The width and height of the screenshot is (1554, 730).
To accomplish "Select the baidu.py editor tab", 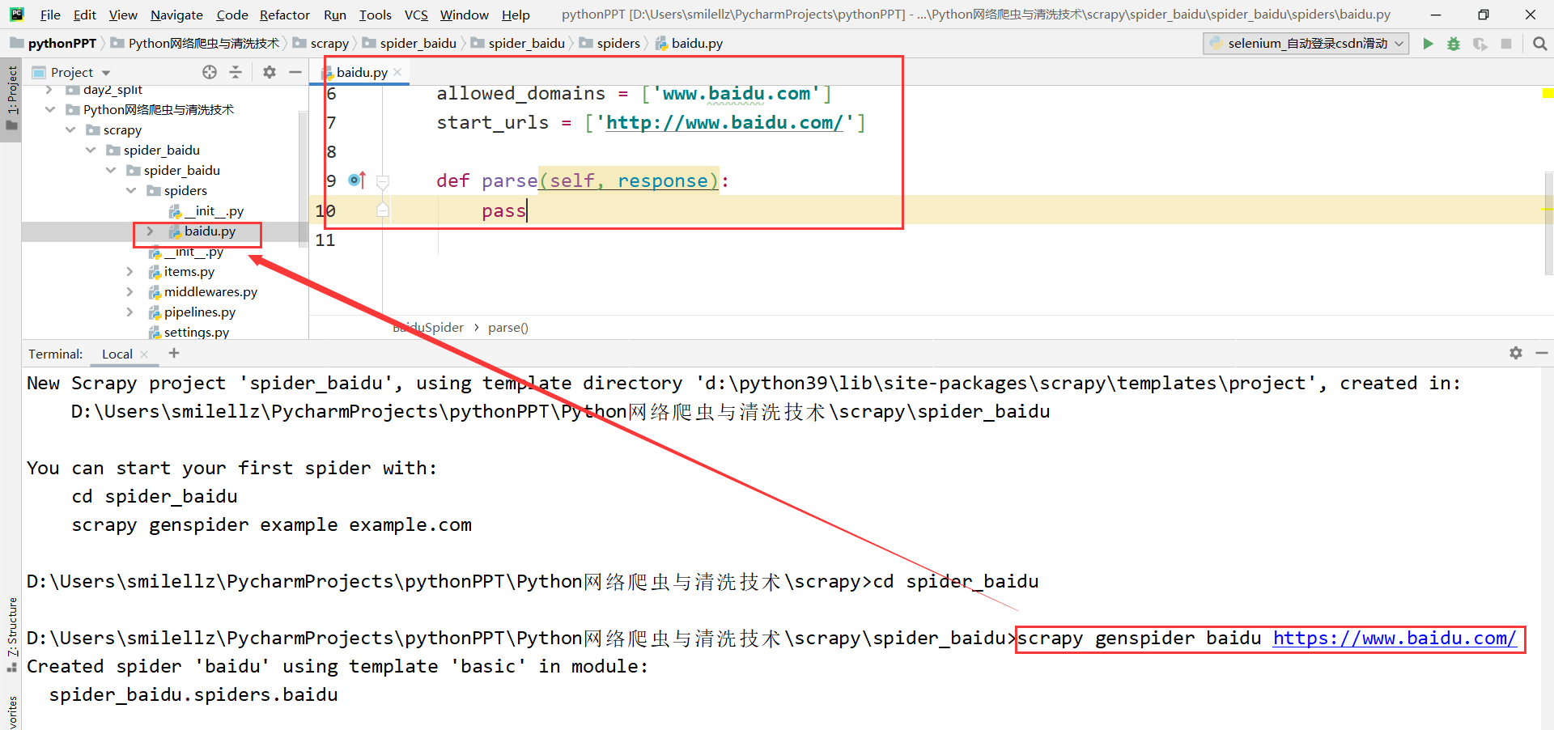I will click(x=362, y=72).
